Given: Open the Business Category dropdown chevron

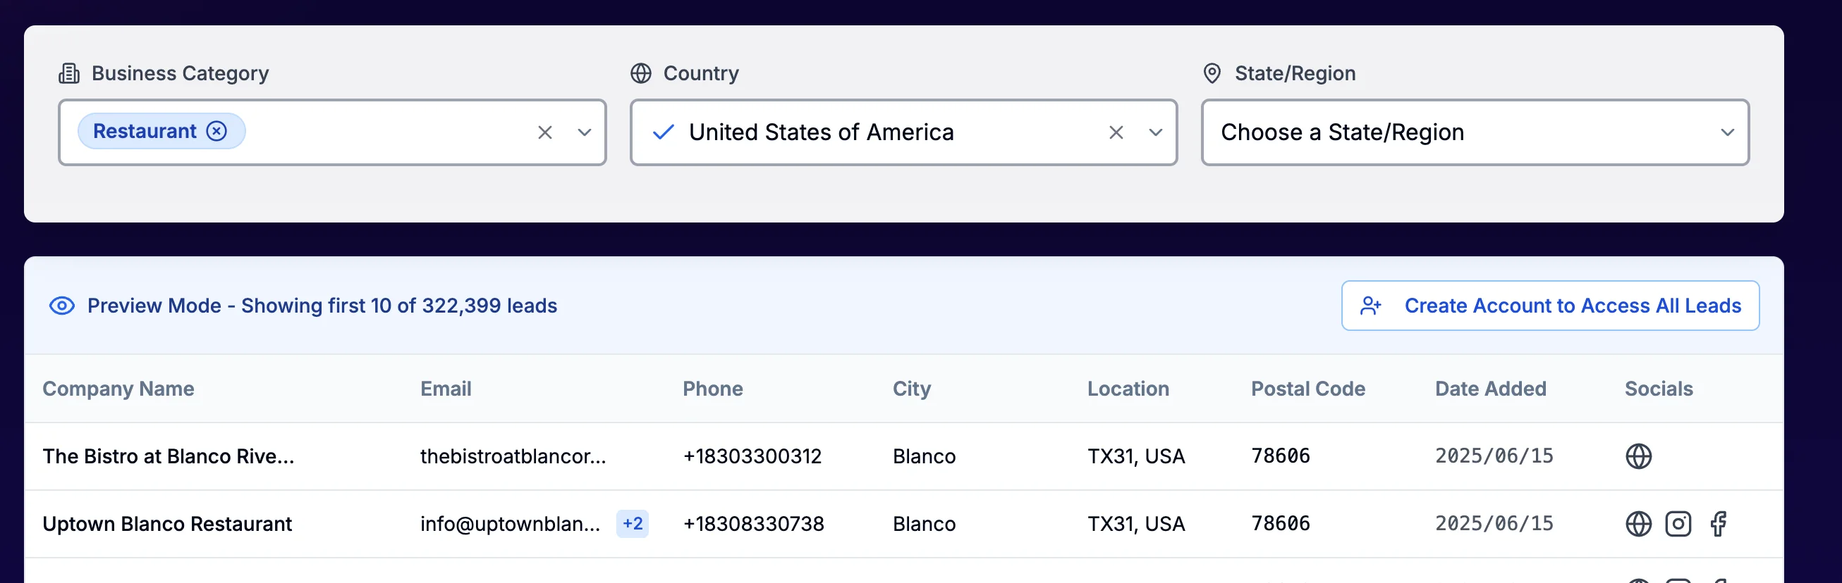Looking at the screenshot, I should (x=584, y=133).
